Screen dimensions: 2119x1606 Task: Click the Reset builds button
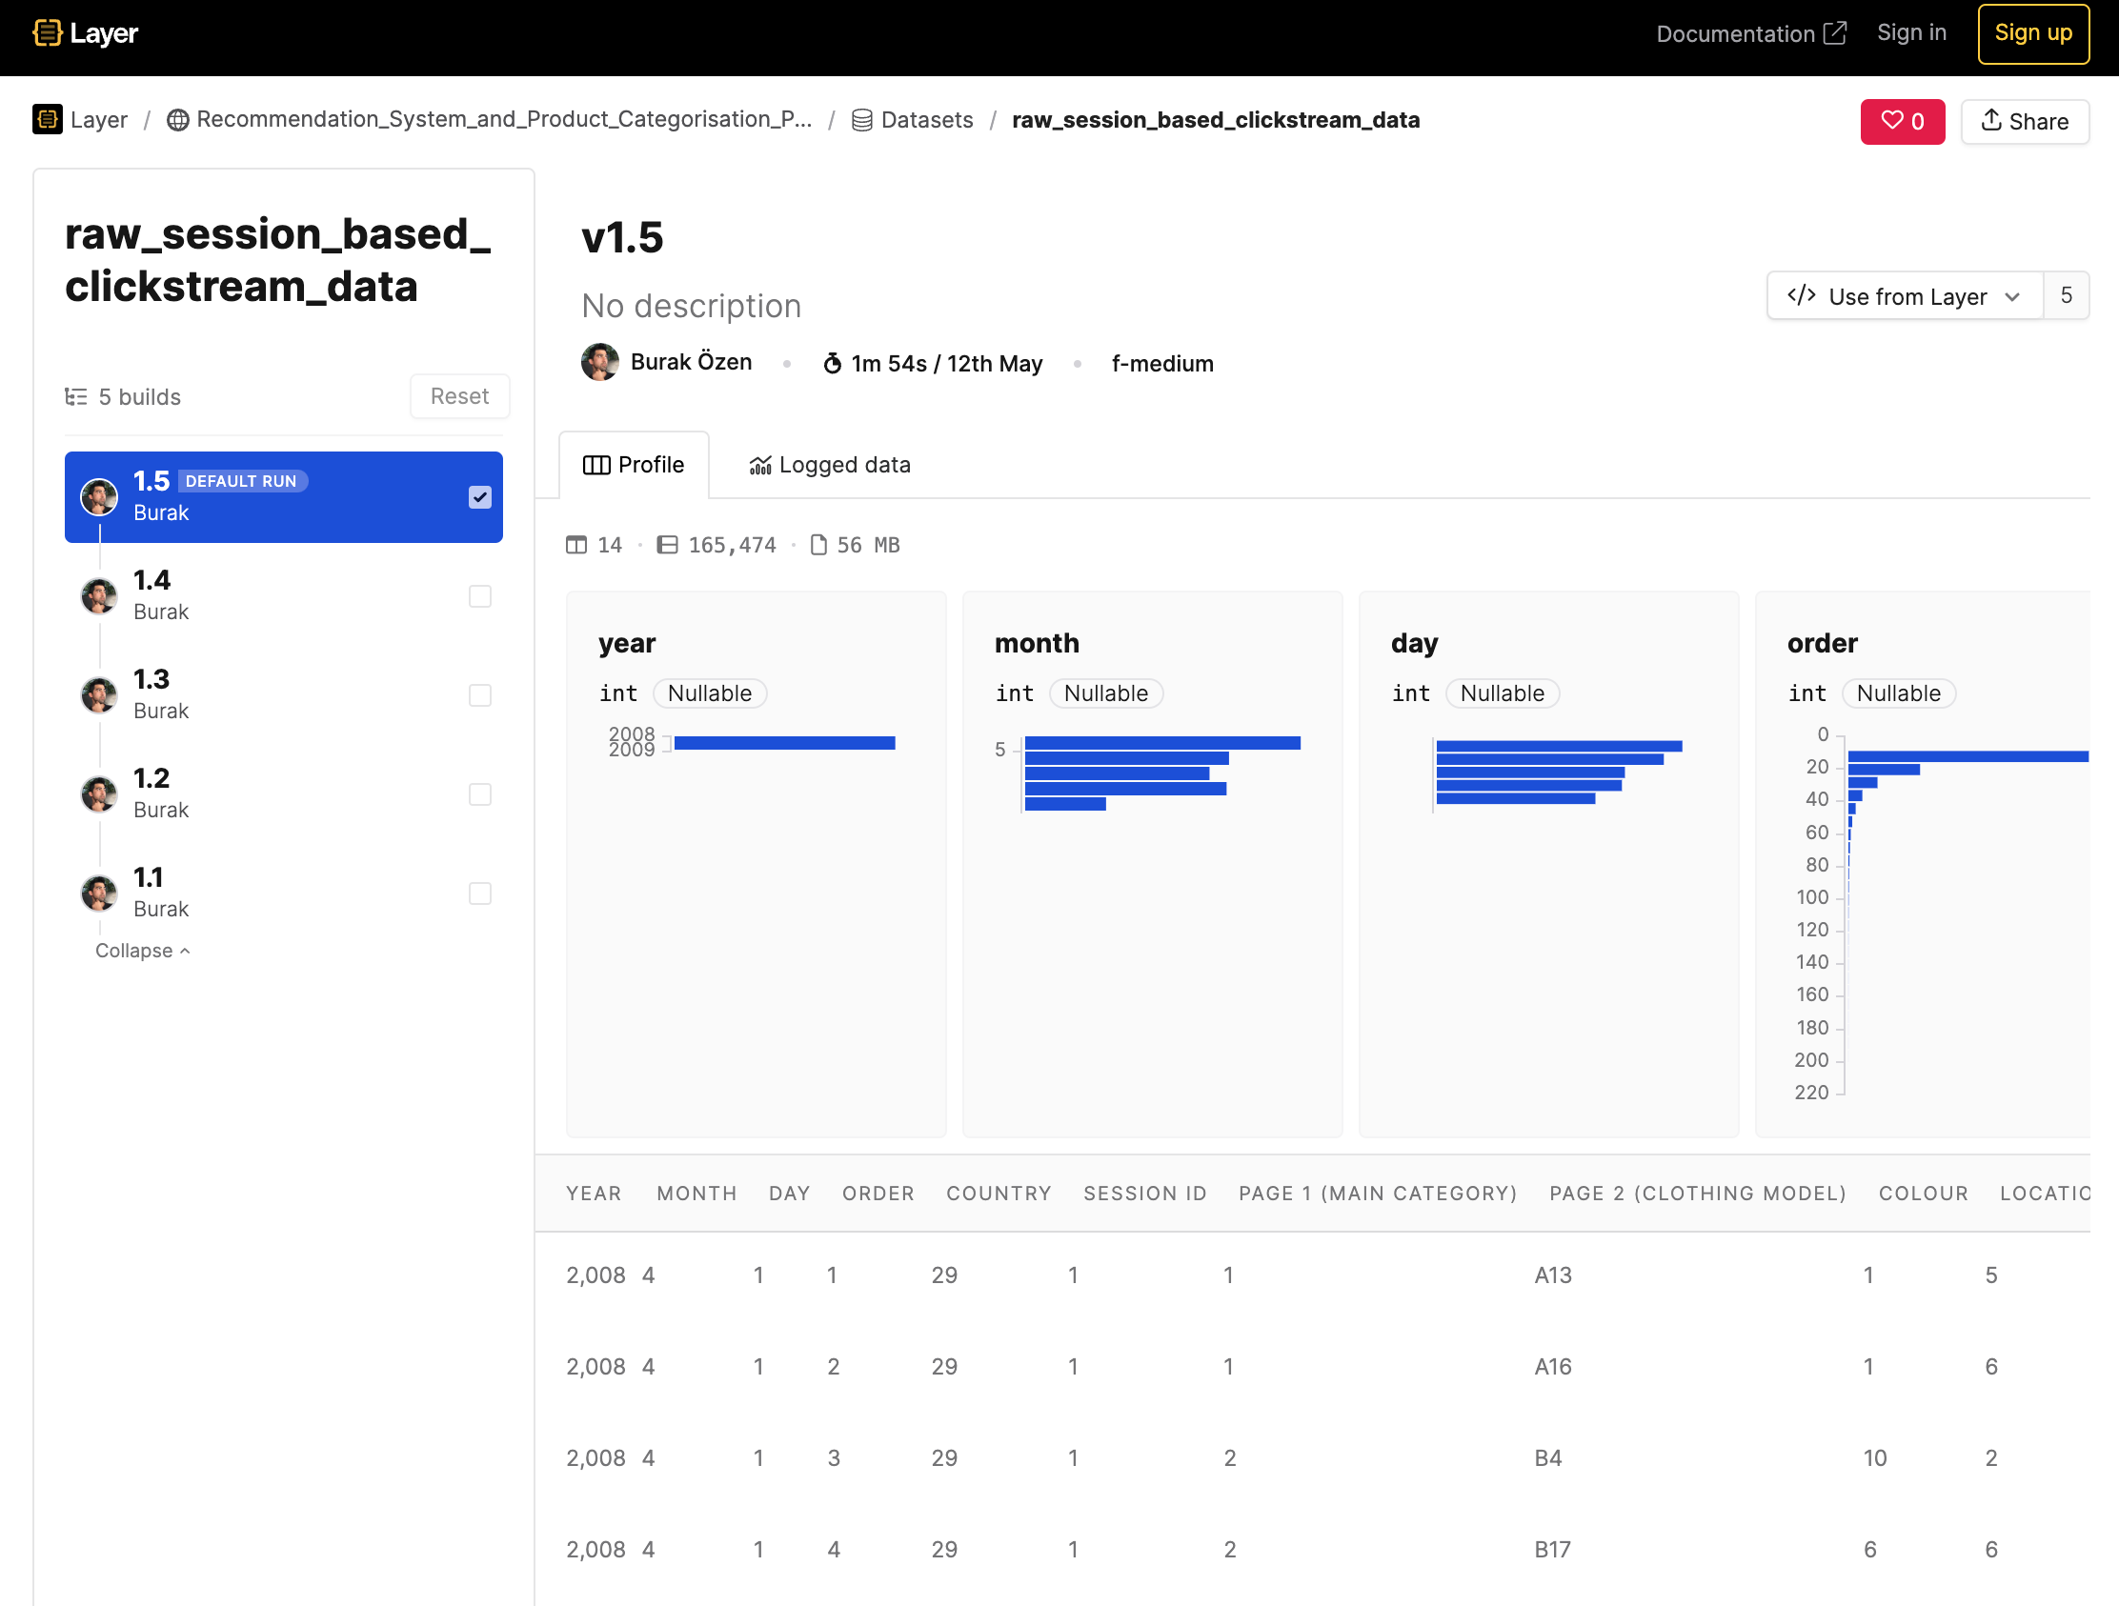[459, 396]
